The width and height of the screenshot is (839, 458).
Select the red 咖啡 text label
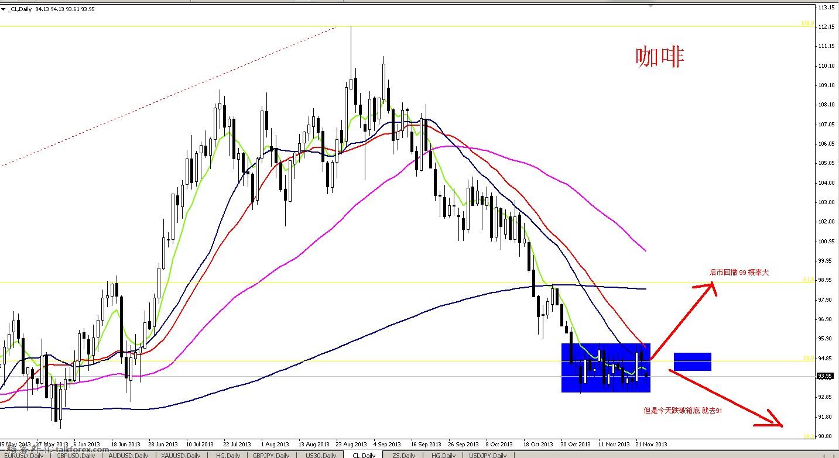point(660,57)
